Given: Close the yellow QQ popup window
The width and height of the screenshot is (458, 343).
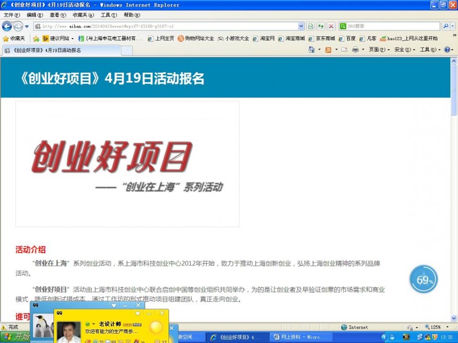Looking at the screenshot, I should (162, 313).
